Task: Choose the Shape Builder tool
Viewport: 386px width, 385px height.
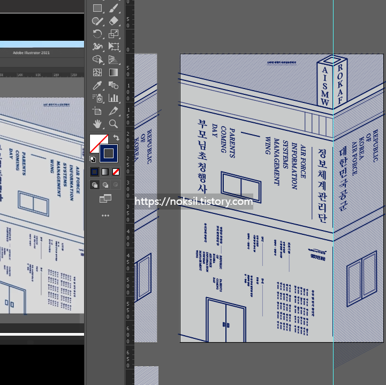Action: coord(97,60)
